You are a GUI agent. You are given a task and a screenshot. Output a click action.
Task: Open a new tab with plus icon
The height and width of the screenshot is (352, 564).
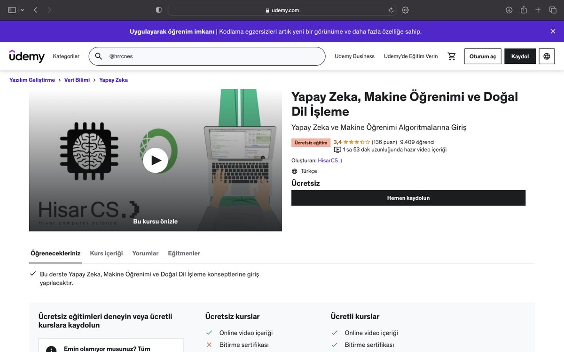click(538, 10)
